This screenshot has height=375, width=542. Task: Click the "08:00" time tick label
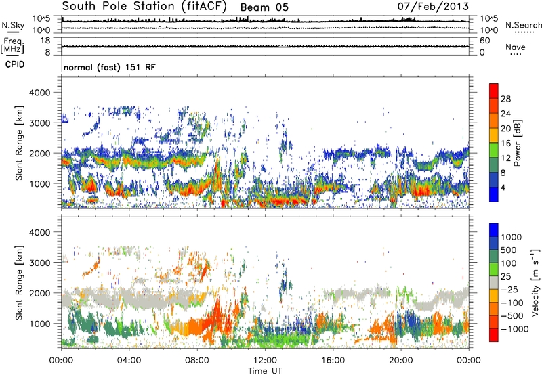197,361
